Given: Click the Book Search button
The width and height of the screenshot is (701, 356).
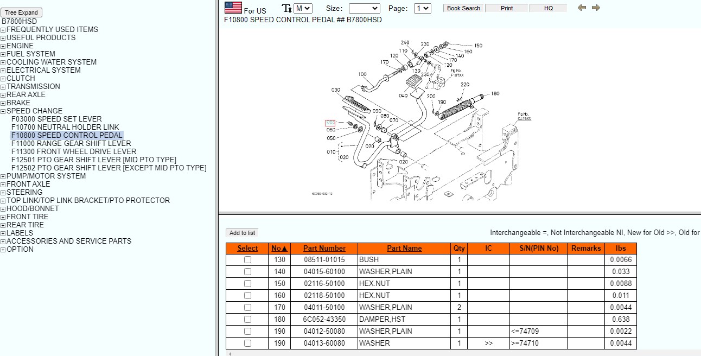Looking at the screenshot, I should point(463,8).
